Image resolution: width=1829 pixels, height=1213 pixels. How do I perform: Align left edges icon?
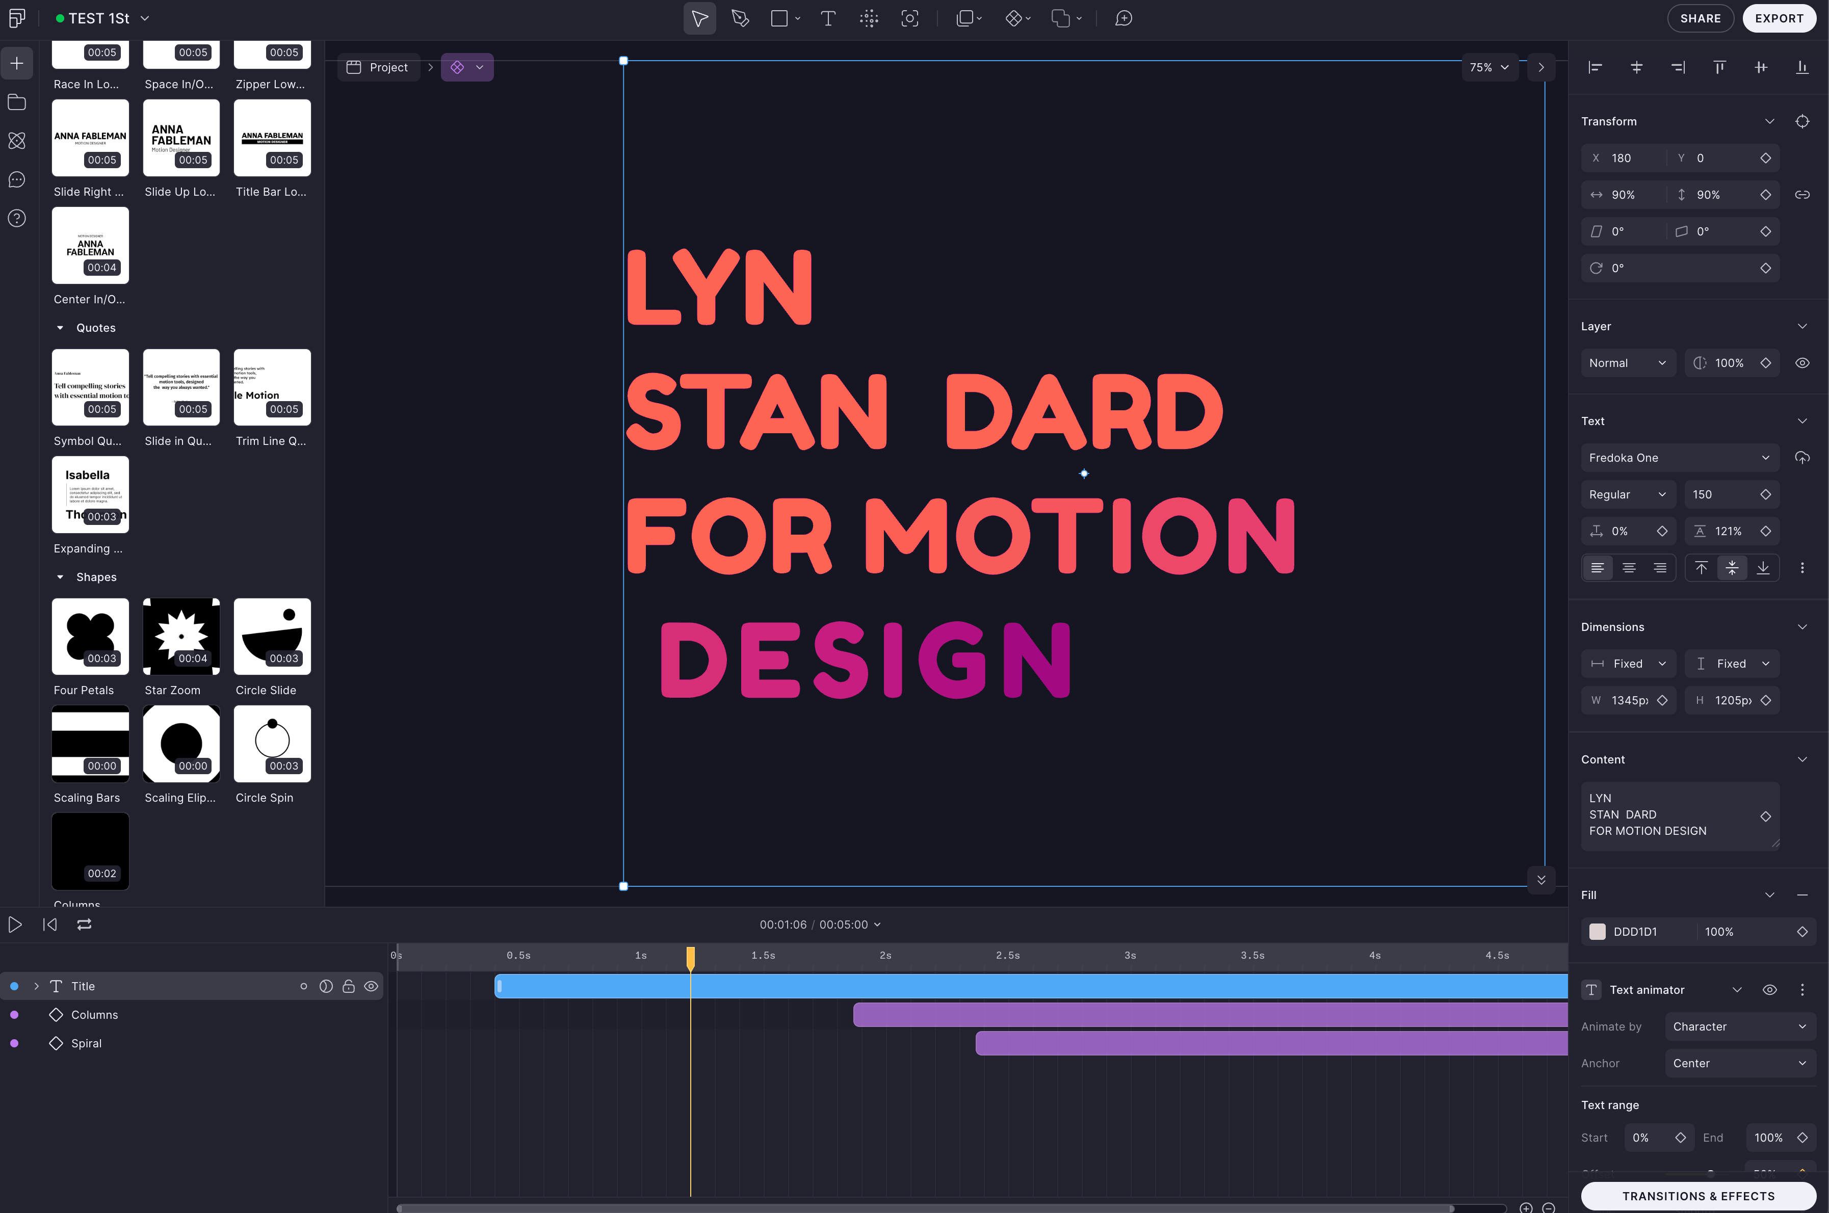[x=1596, y=67]
